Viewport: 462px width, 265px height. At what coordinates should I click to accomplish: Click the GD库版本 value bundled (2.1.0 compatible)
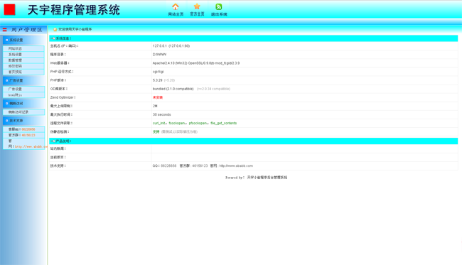point(173,89)
